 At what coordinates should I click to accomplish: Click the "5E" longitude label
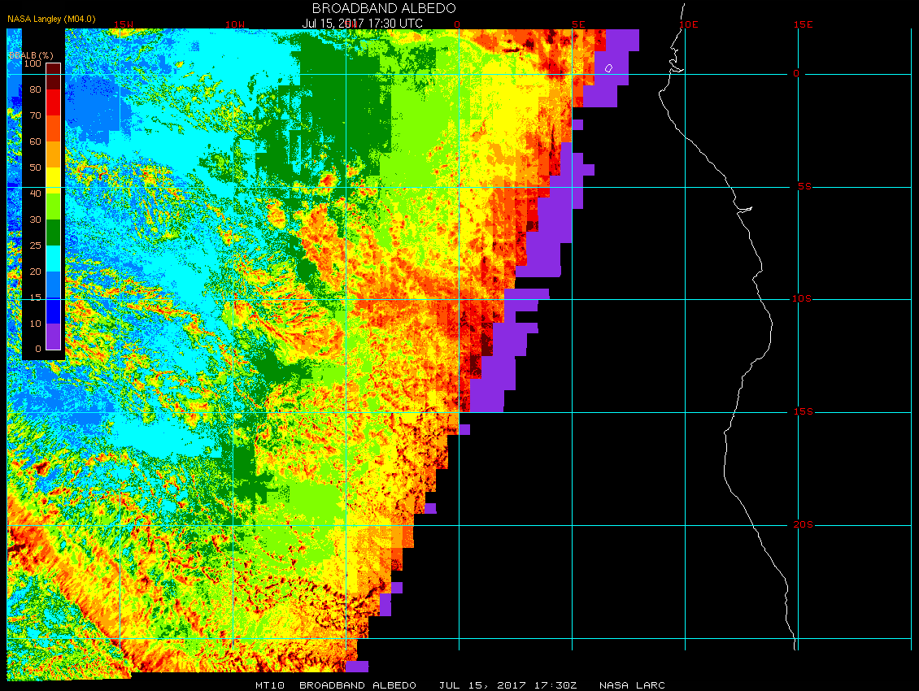(578, 24)
